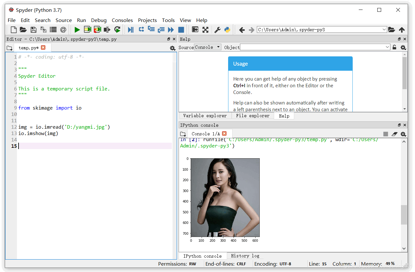Open the Preferences wrench icon
415x272 pixels.
[217, 29]
